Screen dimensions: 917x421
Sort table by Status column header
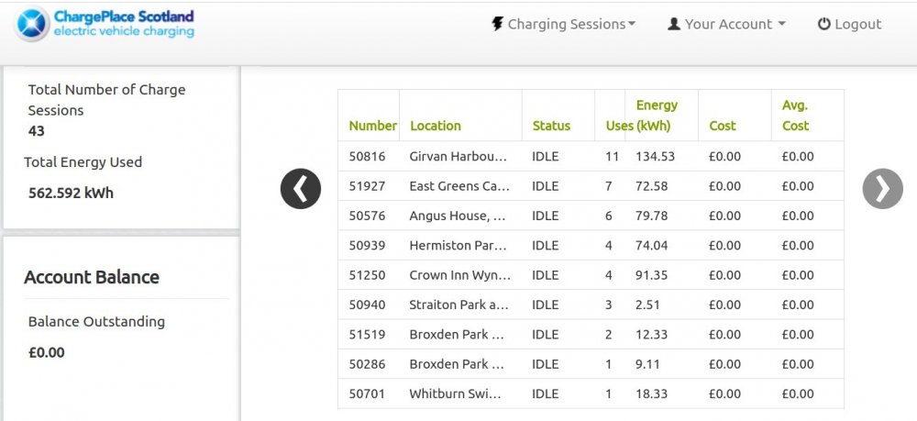551,126
